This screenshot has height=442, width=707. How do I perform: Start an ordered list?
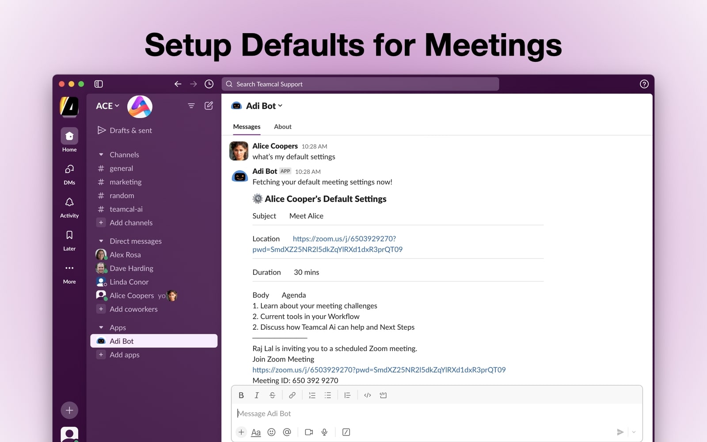[x=312, y=395]
